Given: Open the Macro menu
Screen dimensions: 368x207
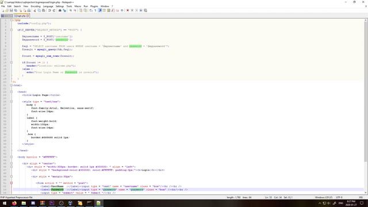Looking at the screenshot, I should 78,6.
